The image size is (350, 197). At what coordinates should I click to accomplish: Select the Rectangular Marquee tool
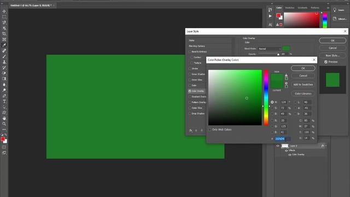pyautogui.click(x=4, y=17)
